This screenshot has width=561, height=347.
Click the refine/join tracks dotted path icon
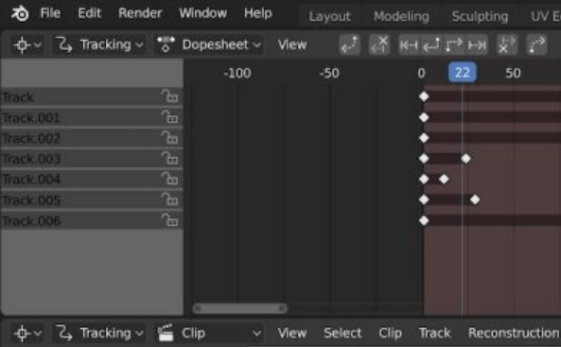pyautogui.click(x=536, y=45)
